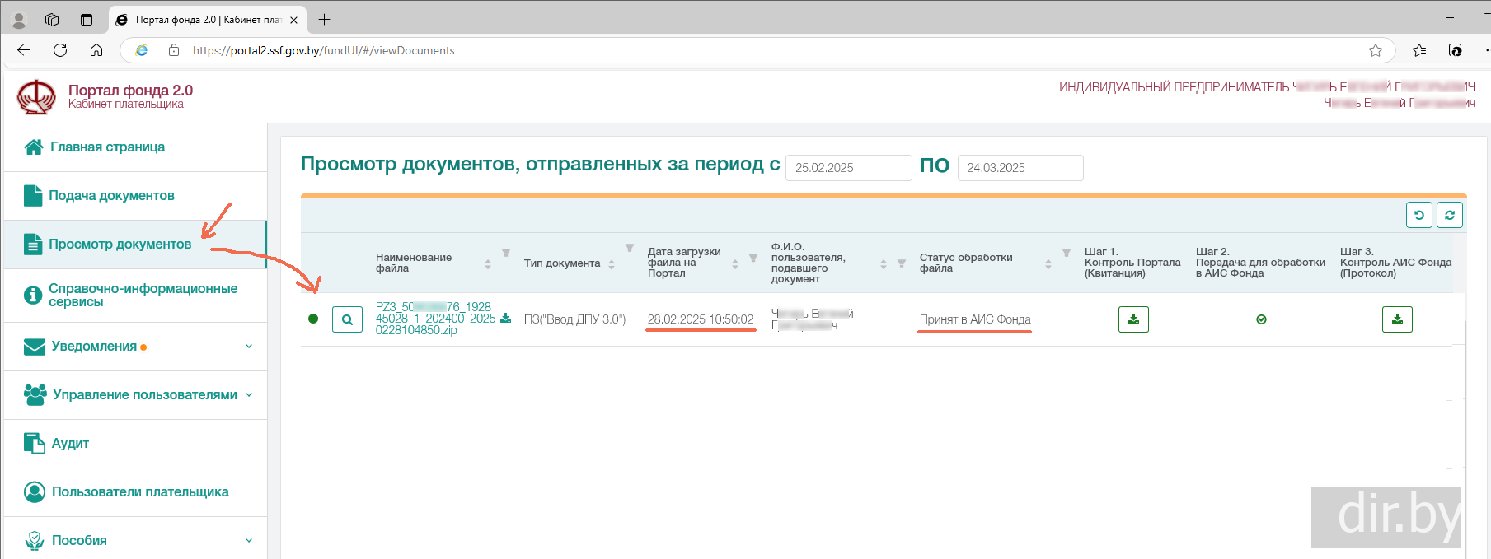Click the refresh icon above the table

[1450, 215]
